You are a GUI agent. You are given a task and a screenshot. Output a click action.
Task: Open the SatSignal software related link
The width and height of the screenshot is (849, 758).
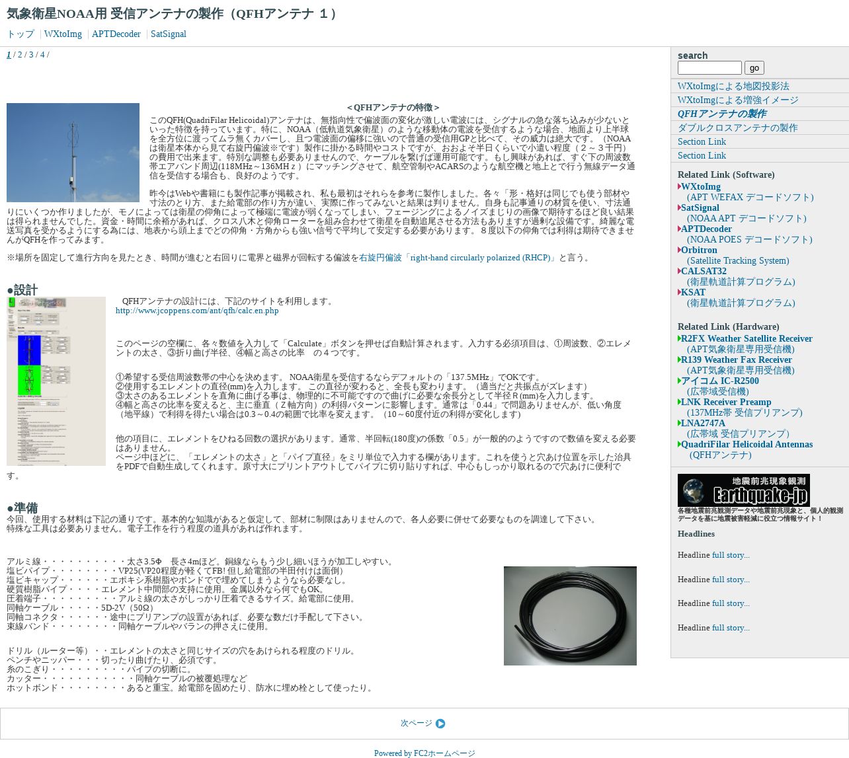click(700, 208)
